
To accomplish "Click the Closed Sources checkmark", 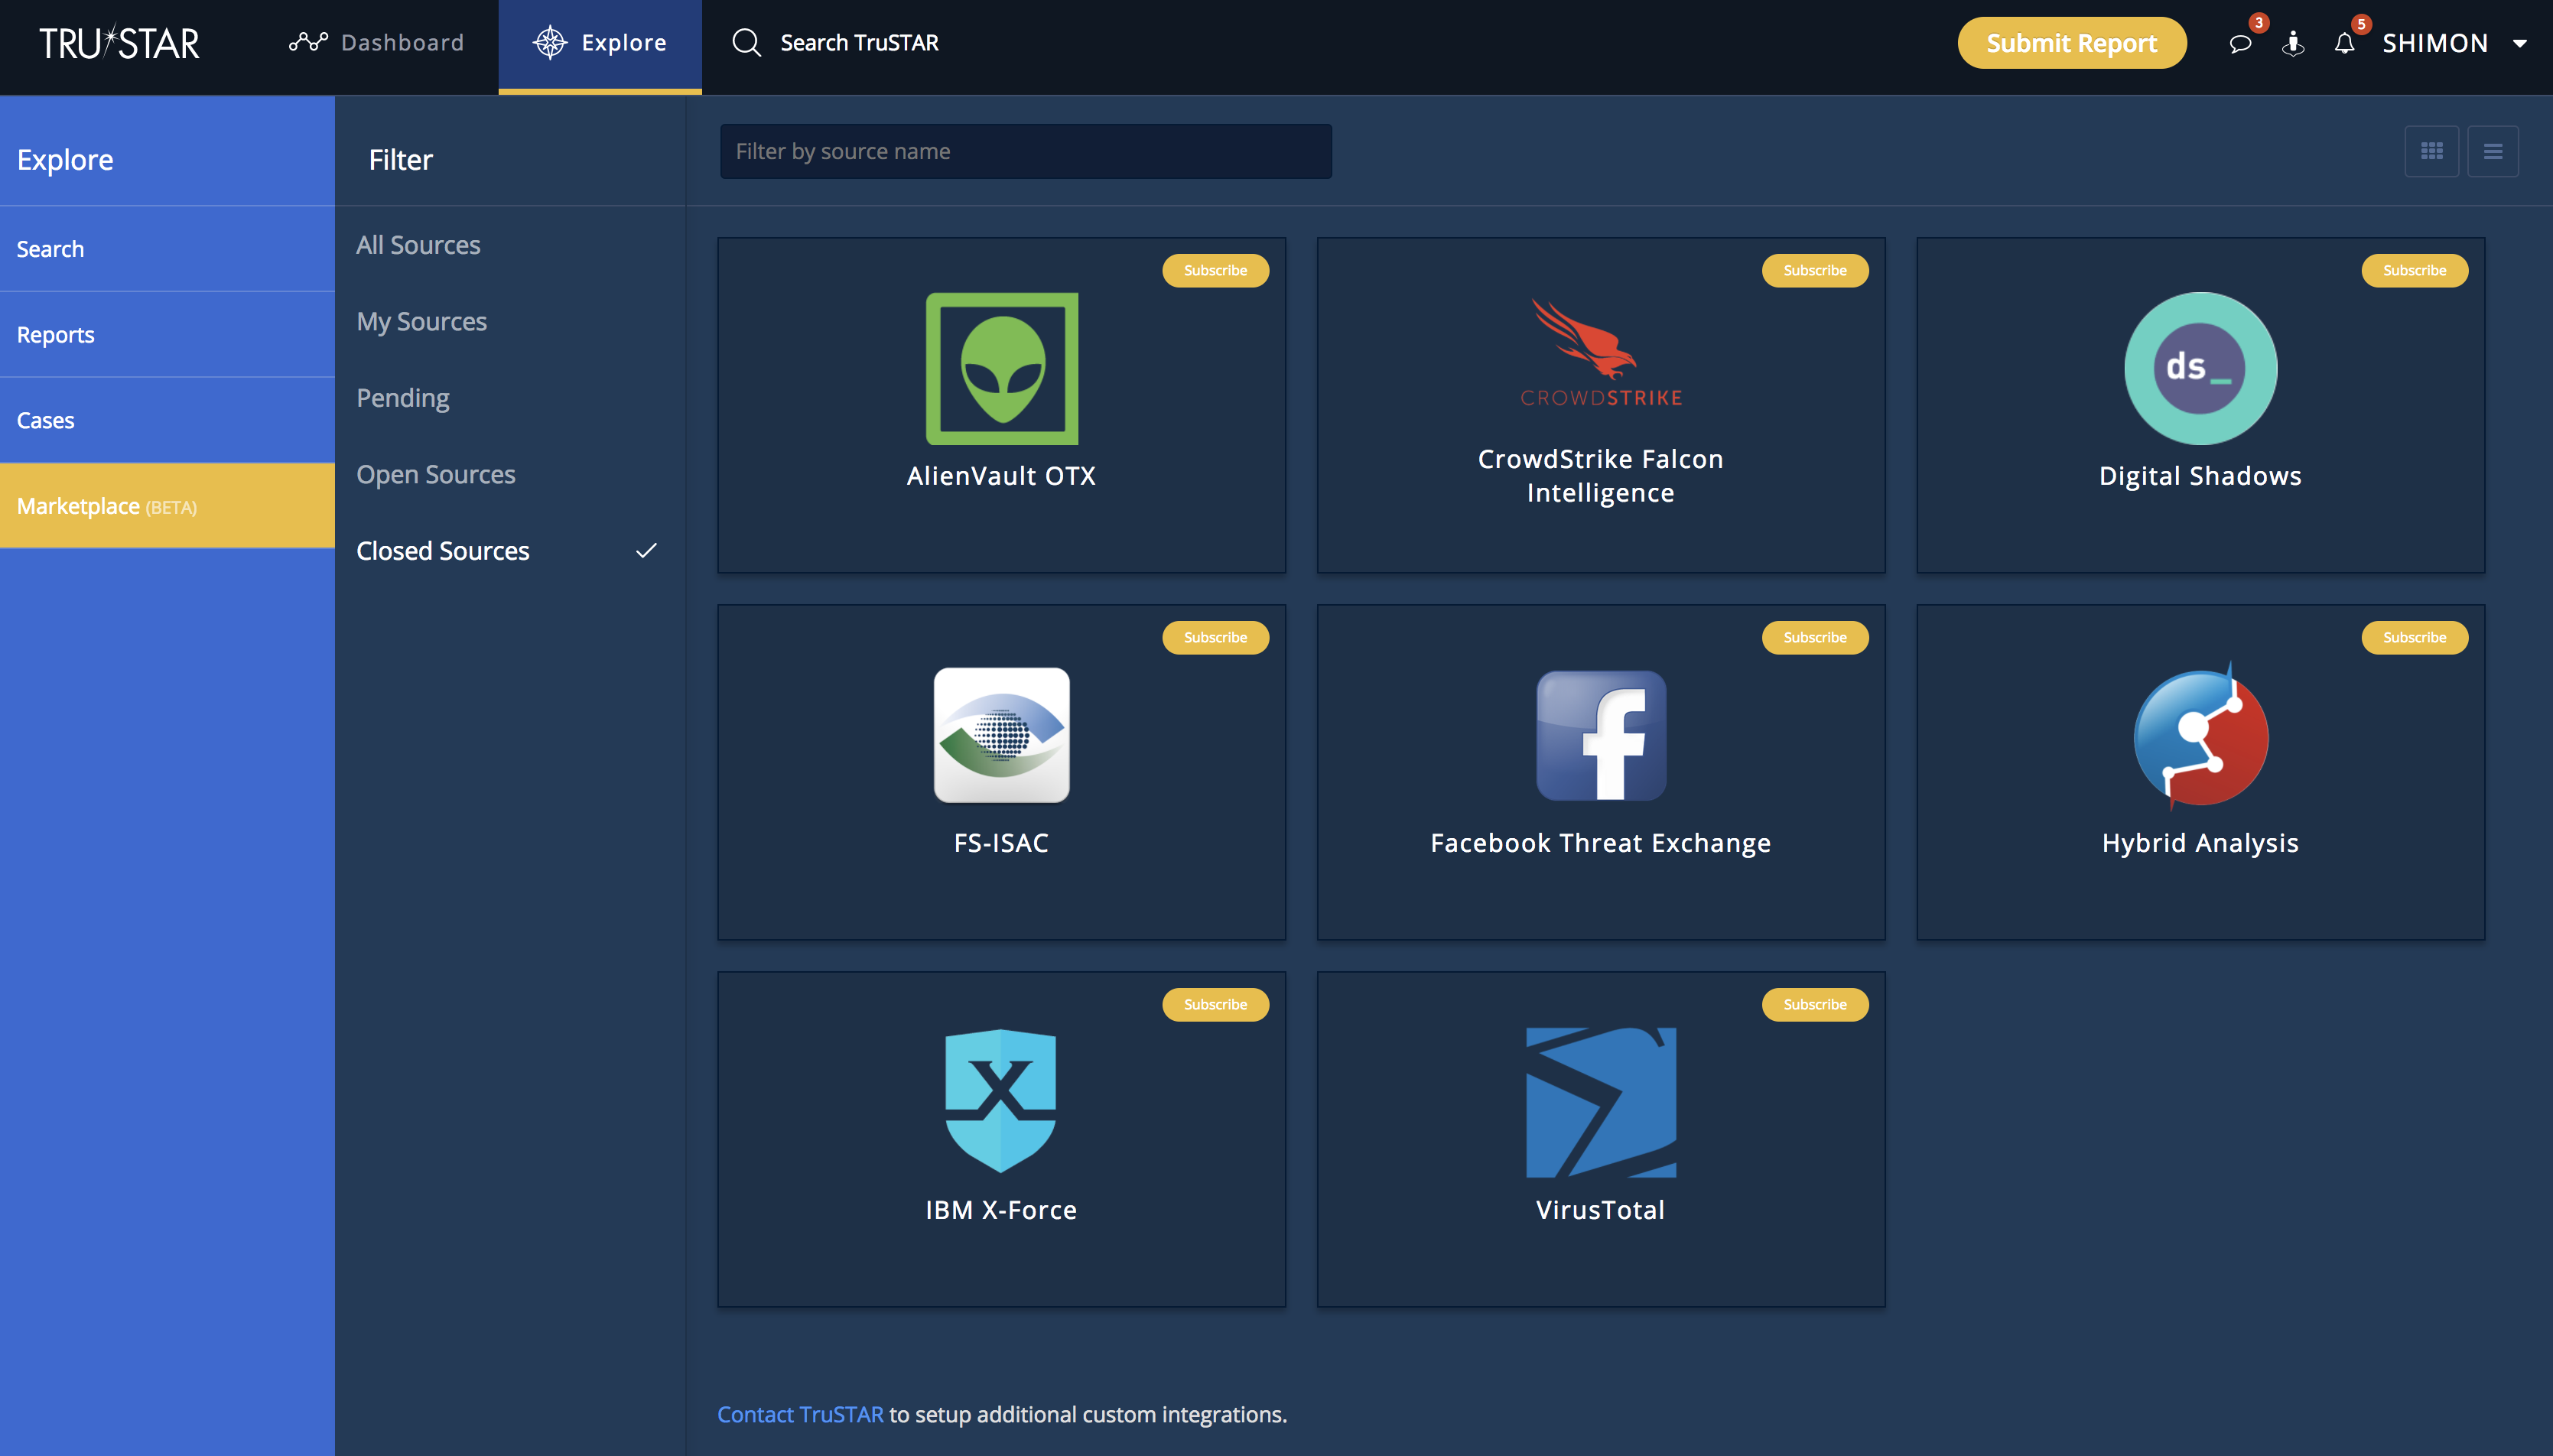I will [646, 551].
